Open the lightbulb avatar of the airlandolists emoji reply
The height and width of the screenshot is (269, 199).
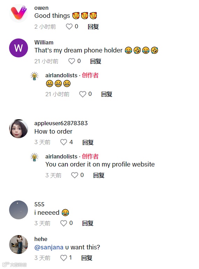pos(34,76)
